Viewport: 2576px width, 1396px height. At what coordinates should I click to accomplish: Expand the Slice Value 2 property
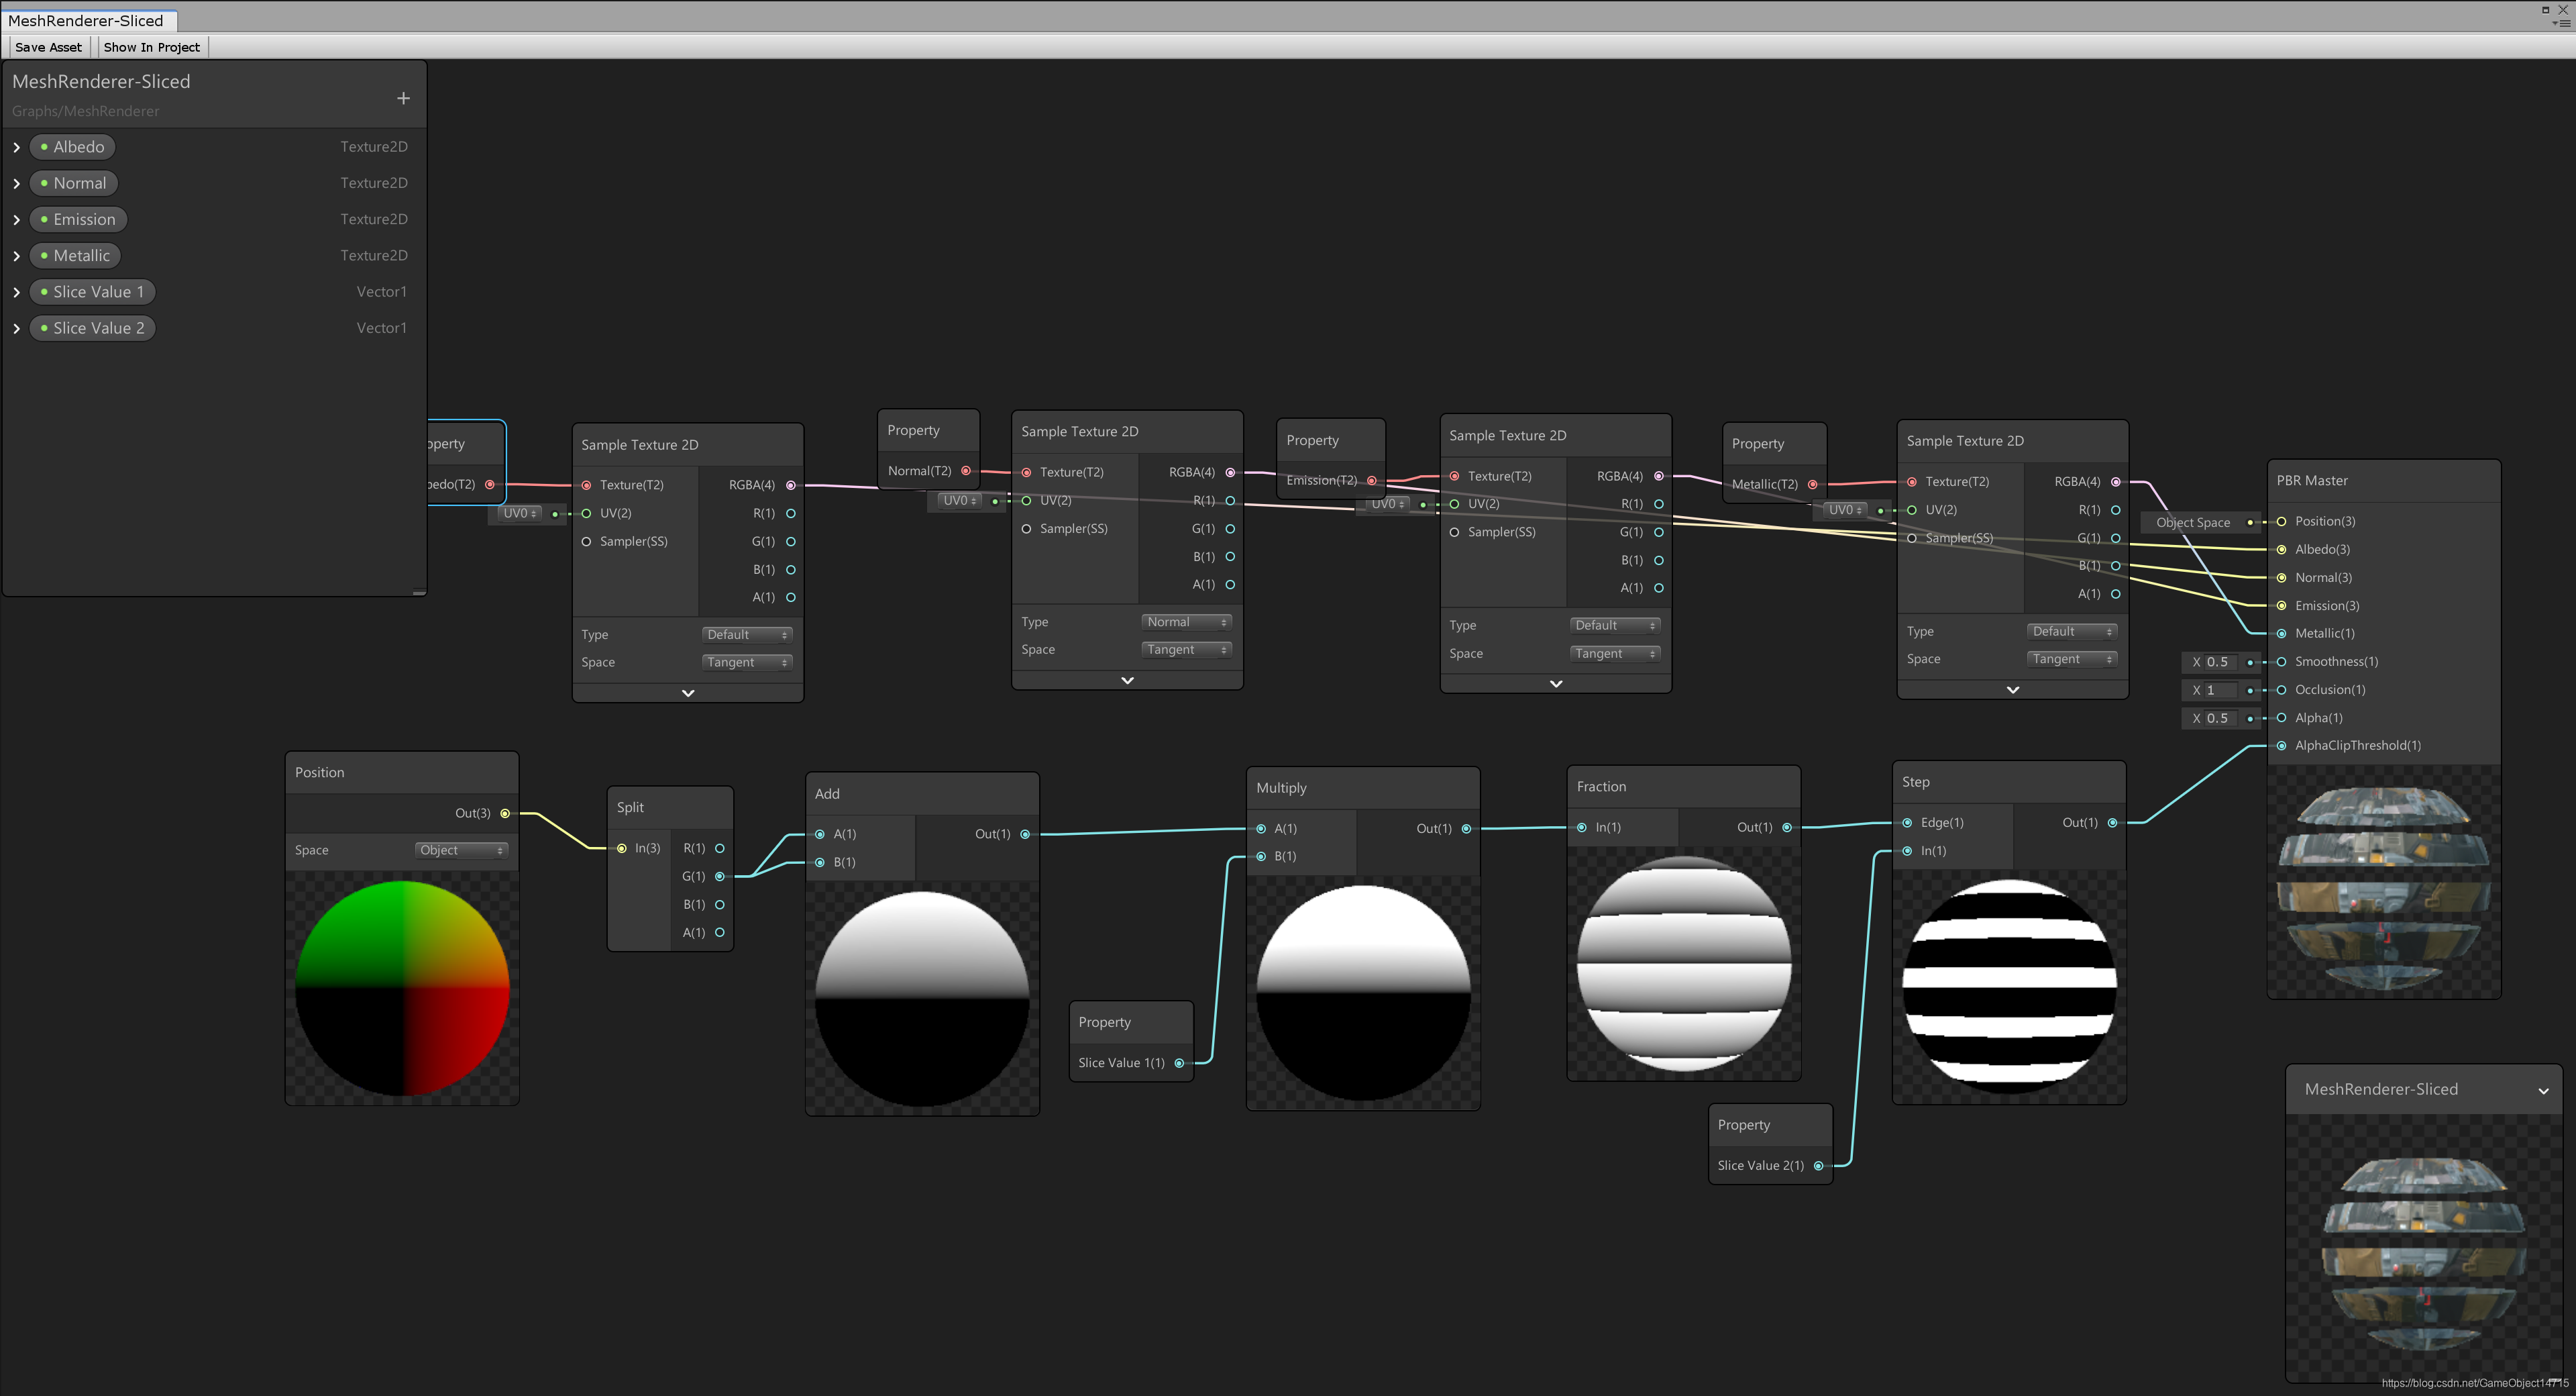pos(17,328)
